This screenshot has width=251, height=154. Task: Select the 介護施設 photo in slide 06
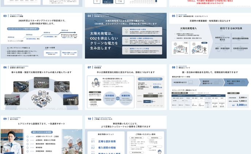71,100
